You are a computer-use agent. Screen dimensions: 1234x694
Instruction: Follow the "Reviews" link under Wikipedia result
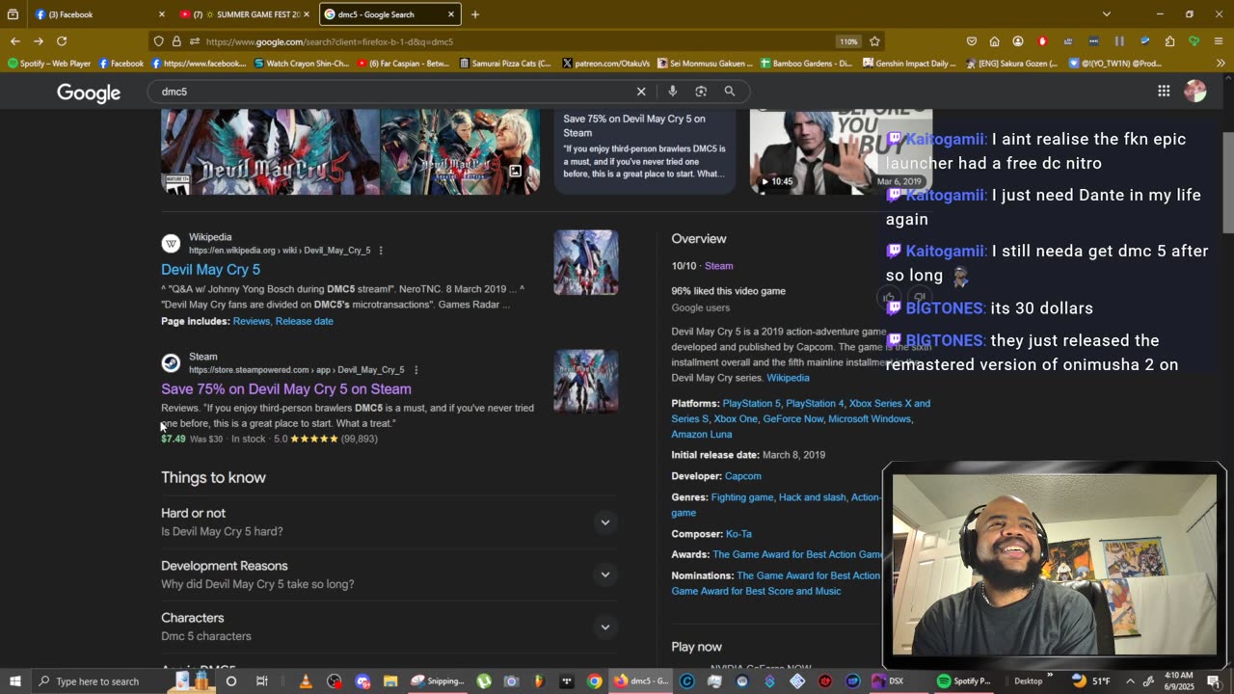tap(251, 321)
